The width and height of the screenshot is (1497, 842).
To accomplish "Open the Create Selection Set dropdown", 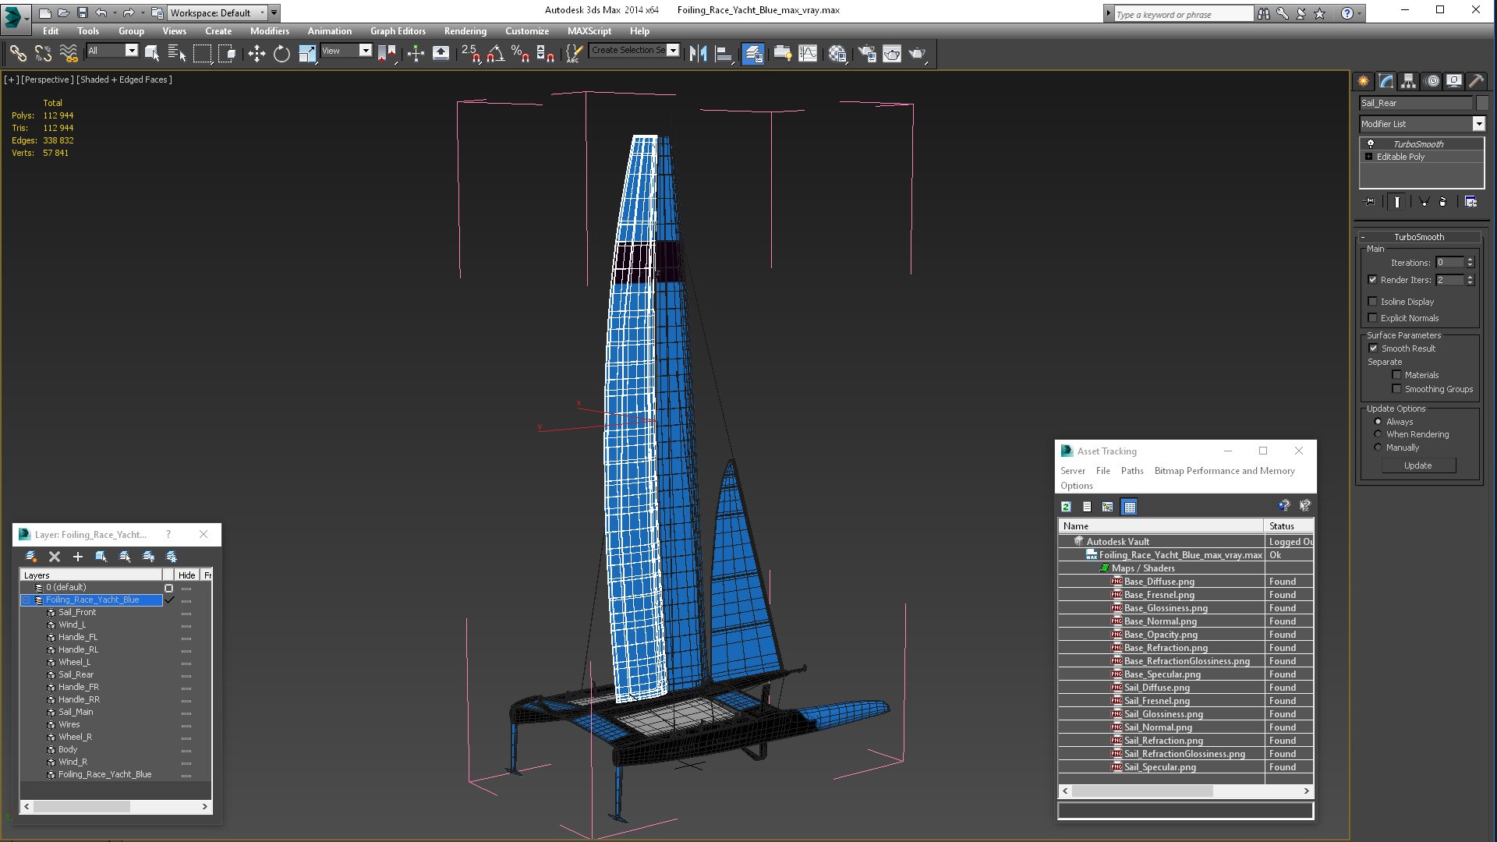I will tap(673, 50).
